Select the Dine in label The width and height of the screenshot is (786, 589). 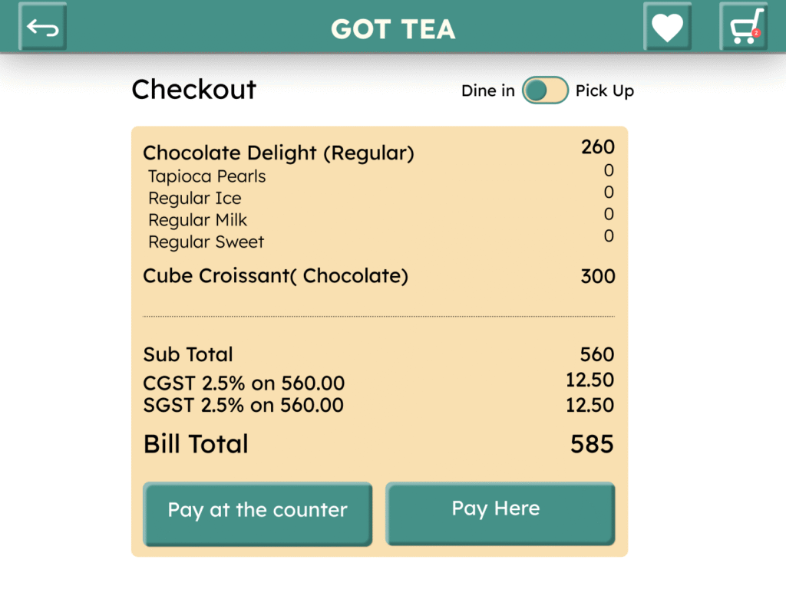pyautogui.click(x=488, y=91)
